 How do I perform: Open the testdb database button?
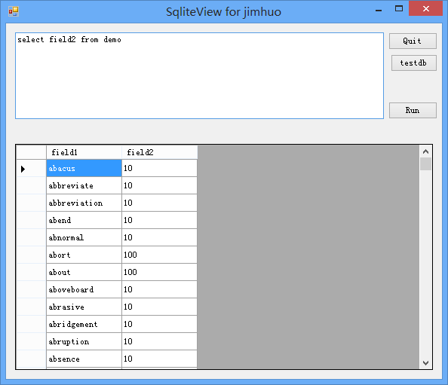point(414,63)
